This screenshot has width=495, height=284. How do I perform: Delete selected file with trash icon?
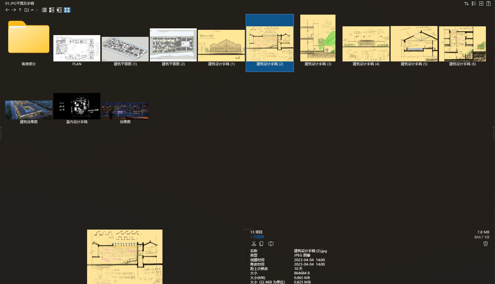[486, 244]
